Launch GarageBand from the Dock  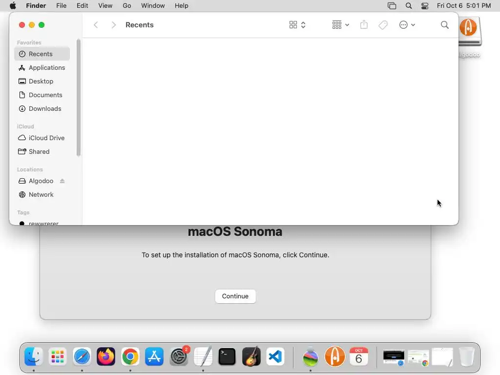click(251, 356)
